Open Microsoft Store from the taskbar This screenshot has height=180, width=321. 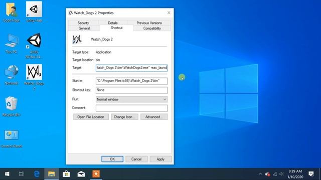[x=66, y=174]
